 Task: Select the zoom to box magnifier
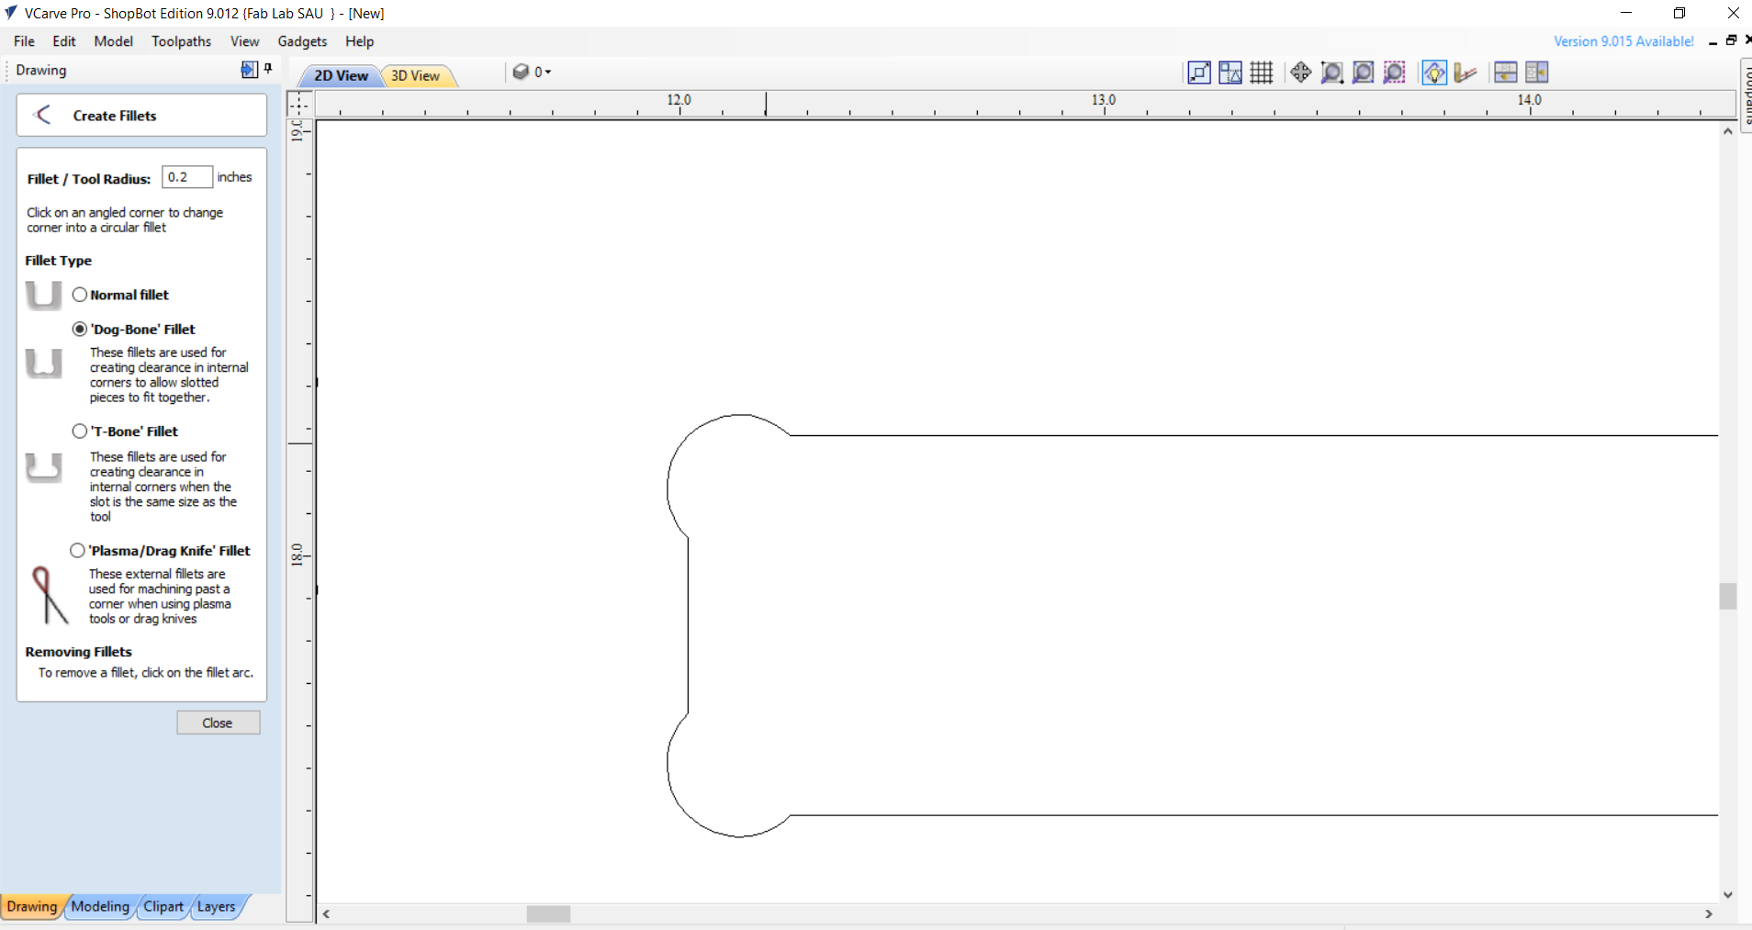[x=1331, y=73]
